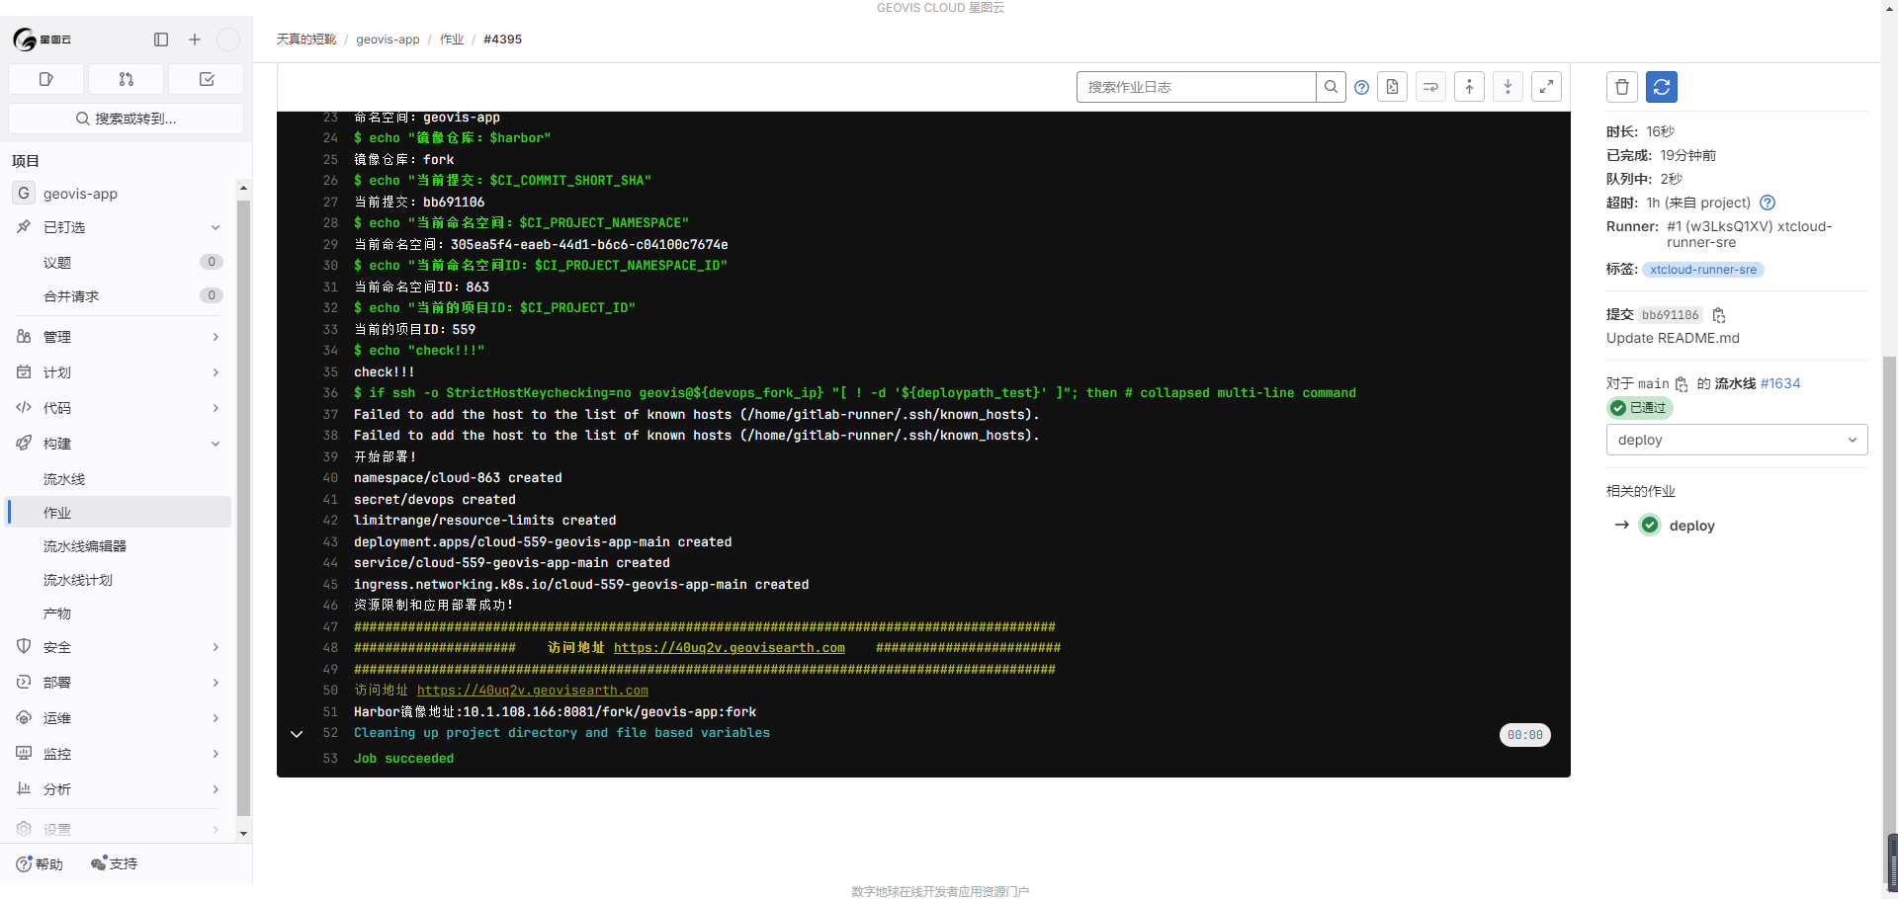Viewport: 1898px width, 899px height.
Task: Open the job log search help icon
Action: [1361, 87]
